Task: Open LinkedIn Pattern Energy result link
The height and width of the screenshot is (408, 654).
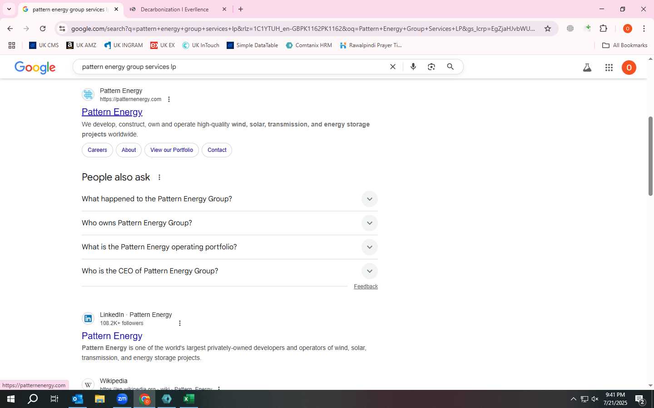Action: (112, 336)
